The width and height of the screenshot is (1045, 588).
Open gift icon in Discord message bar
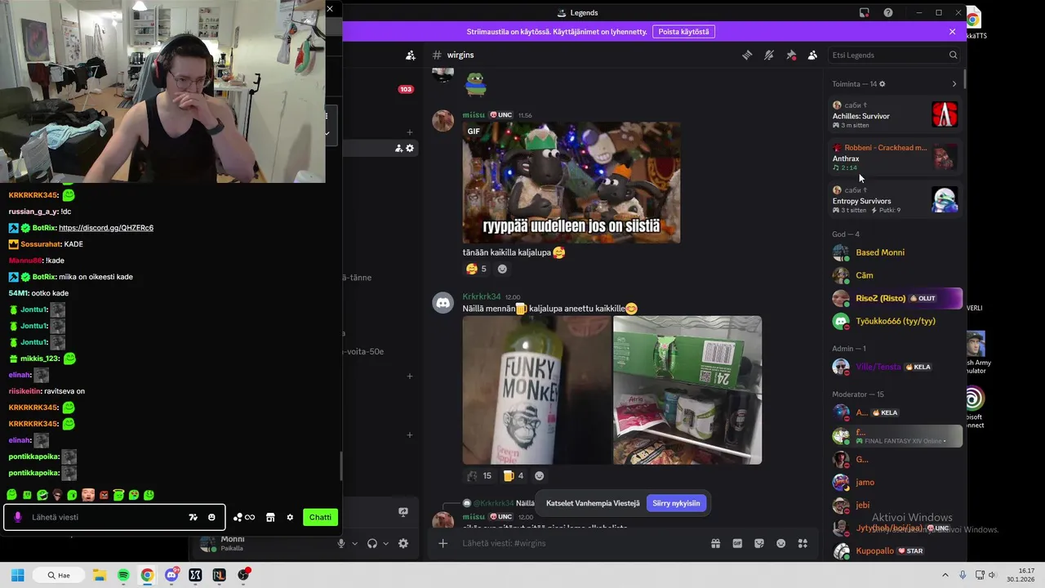coord(715,543)
